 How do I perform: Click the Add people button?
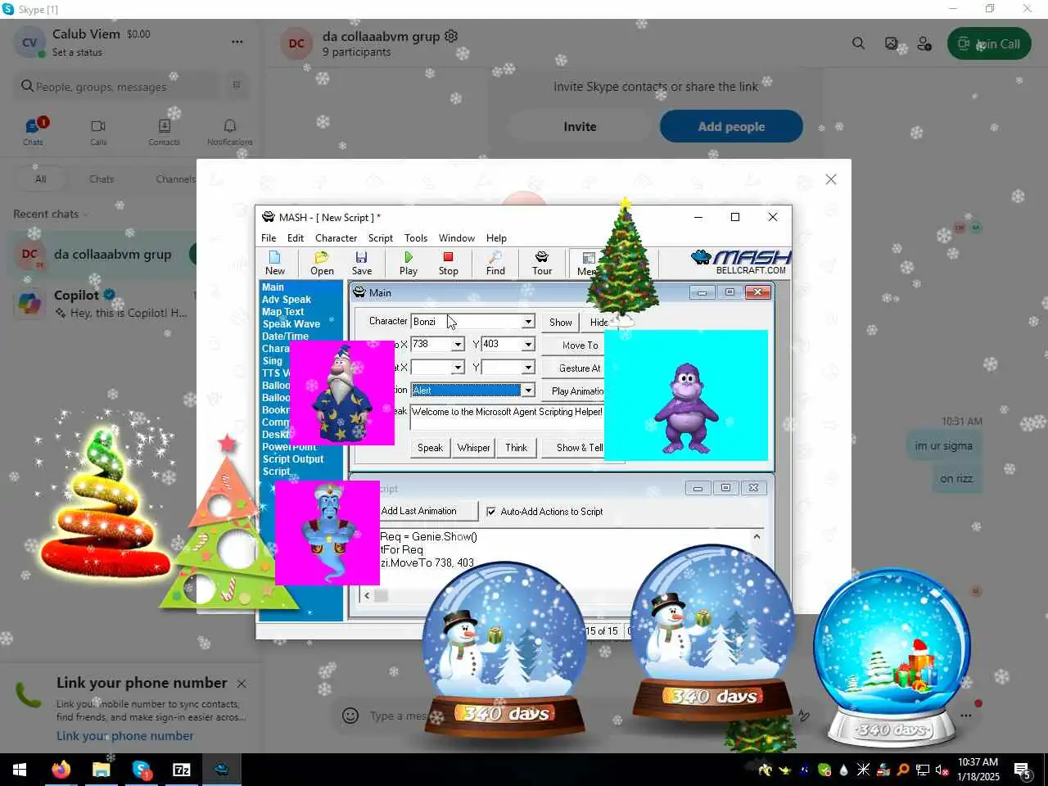(x=731, y=127)
